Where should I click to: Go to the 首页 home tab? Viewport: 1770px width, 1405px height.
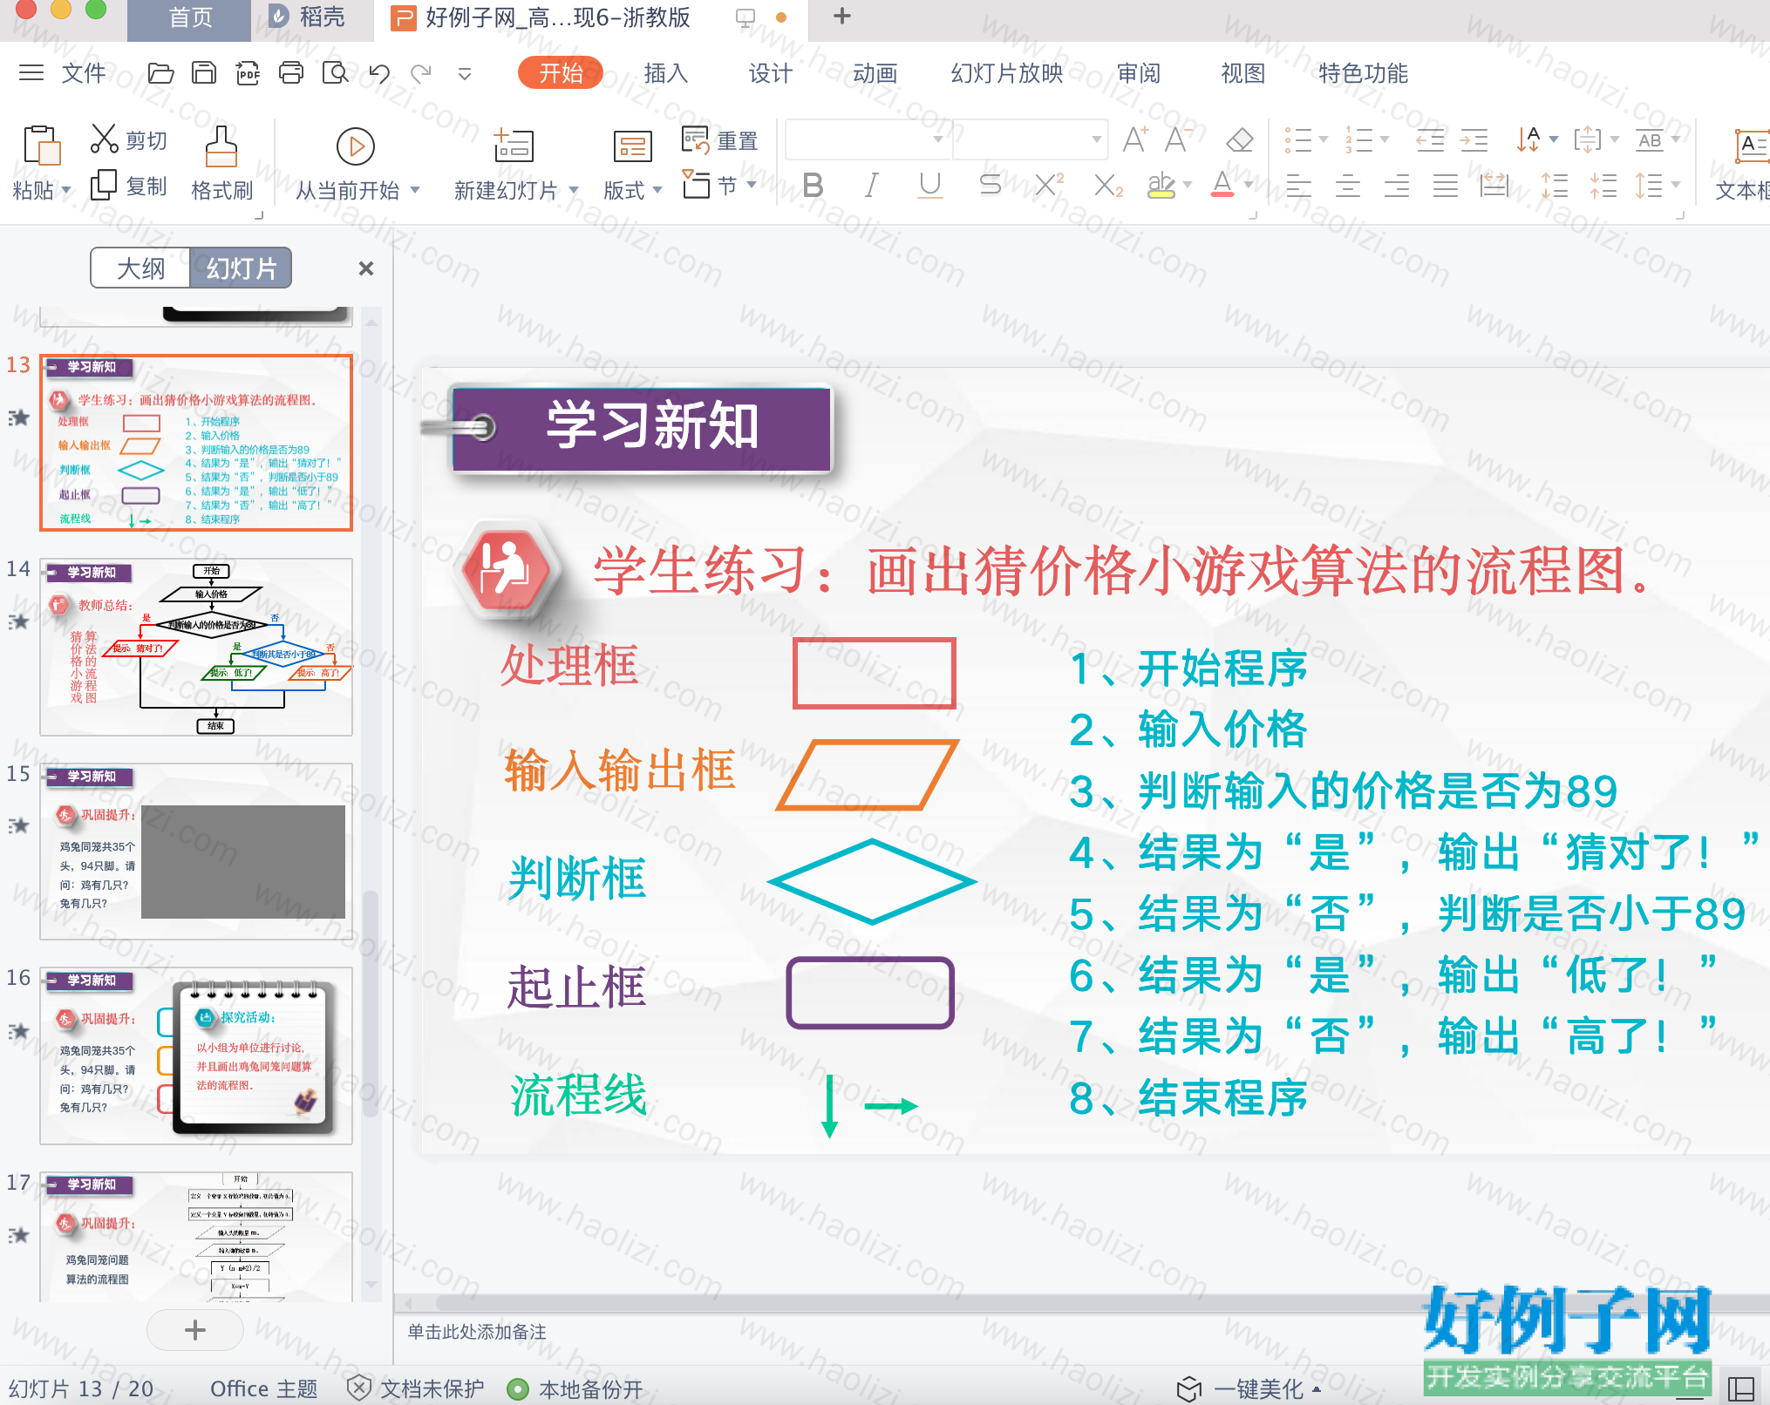[190, 17]
